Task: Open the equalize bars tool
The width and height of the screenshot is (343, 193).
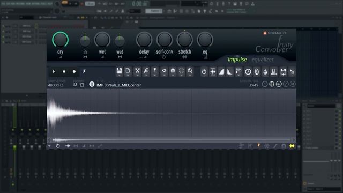Action: pyautogui.click(x=274, y=72)
